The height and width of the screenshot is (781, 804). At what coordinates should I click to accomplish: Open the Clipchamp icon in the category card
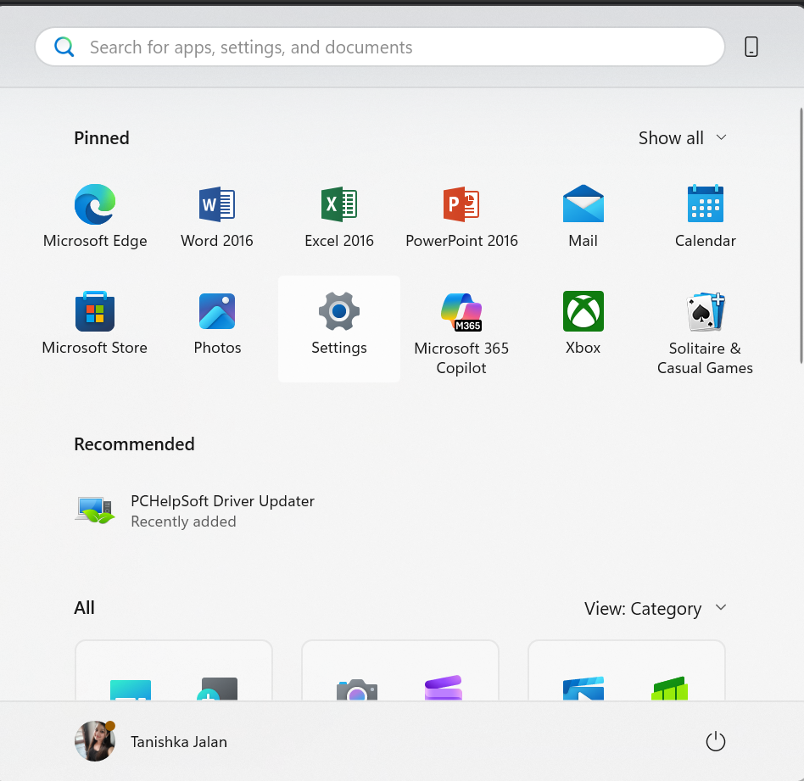[444, 689]
